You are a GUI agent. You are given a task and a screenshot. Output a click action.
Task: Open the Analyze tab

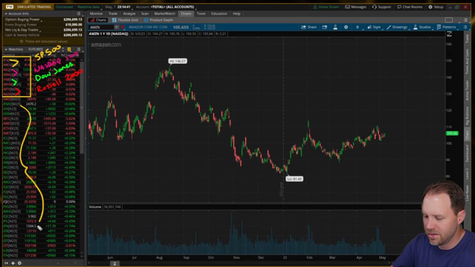[x=129, y=14]
